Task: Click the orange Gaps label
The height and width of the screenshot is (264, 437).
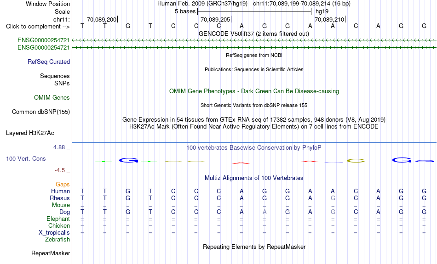Action: point(63,184)
